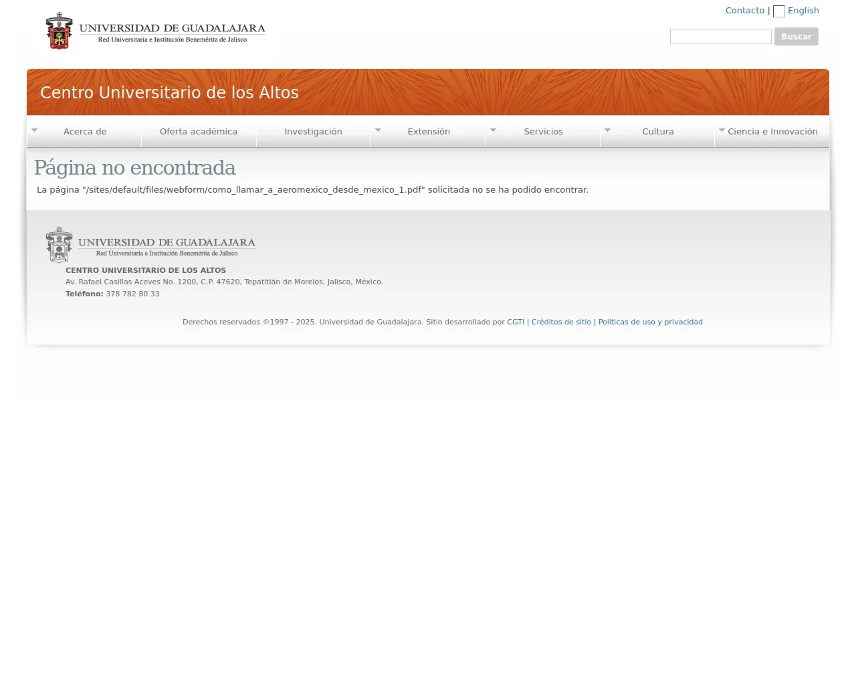Image resolution: width=856 pixels, height=685 pixels.
Task: Open the Cultura dropdown arrow
Action: (x=607, y=130)
